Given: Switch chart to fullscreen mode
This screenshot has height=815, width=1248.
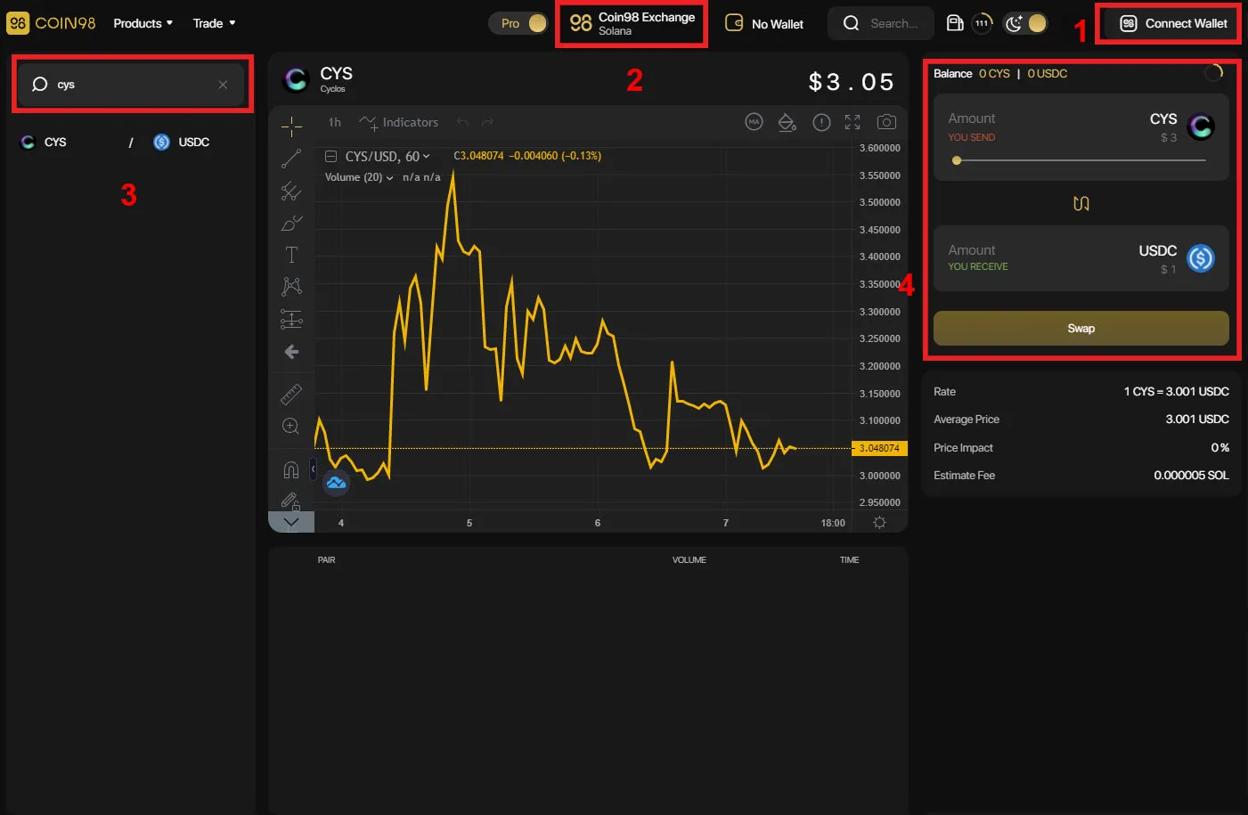Looking at the screenshot, I should pyautogui.click(x=852, y=122).
